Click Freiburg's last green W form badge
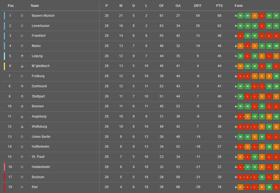 click(x=276, y=76)
